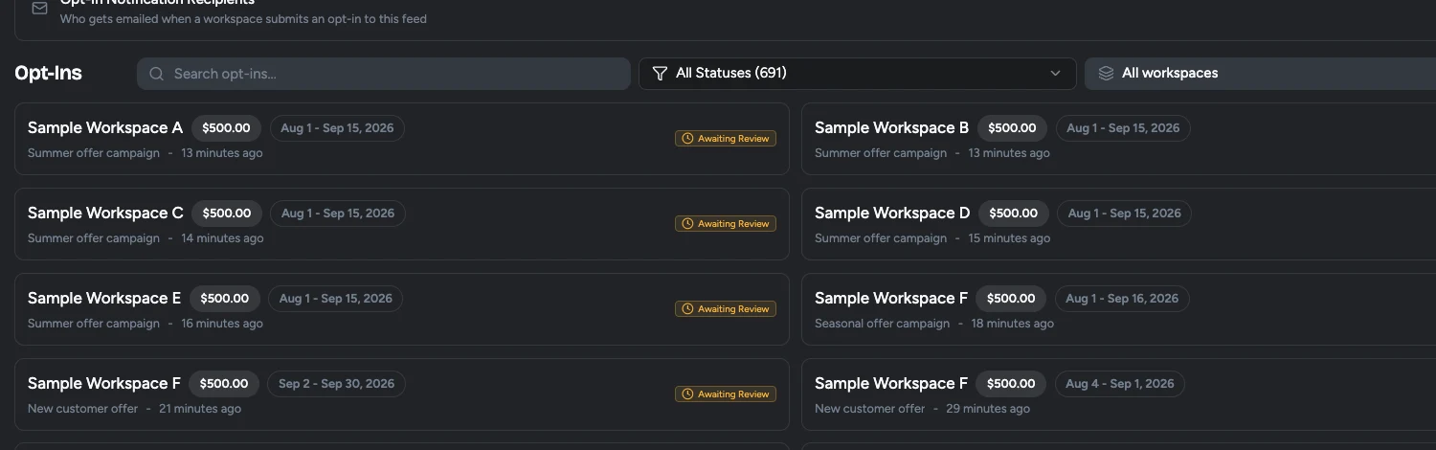Click the Aug 1 - Sep 16, 2026 date pill
Viewport: 1436px width, 450px height.
pyautogui.click(x=1122, y=299)
